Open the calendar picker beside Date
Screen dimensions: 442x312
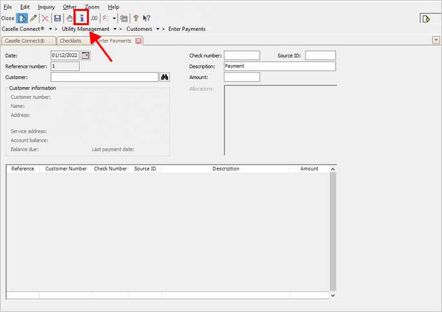tap(86, 56)
